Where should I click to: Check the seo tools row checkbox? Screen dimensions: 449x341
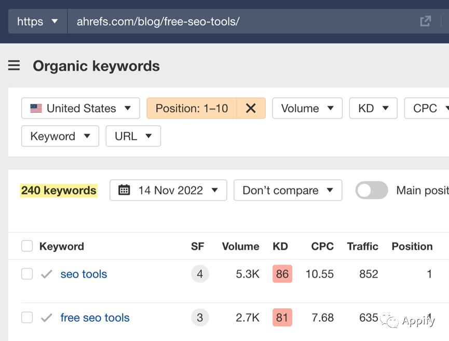27,274
